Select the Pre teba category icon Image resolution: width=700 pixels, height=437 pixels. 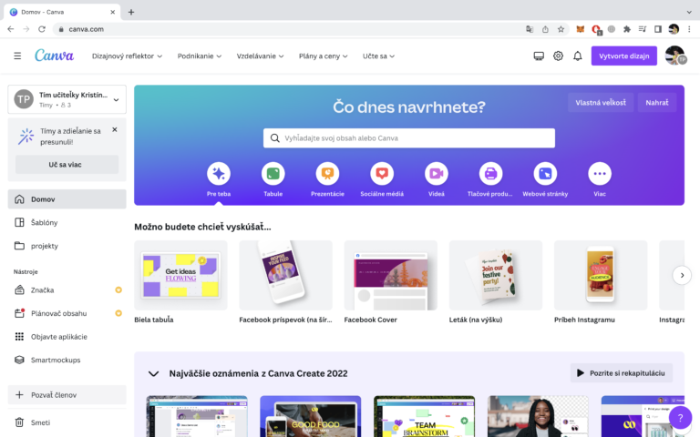[219, 174]
